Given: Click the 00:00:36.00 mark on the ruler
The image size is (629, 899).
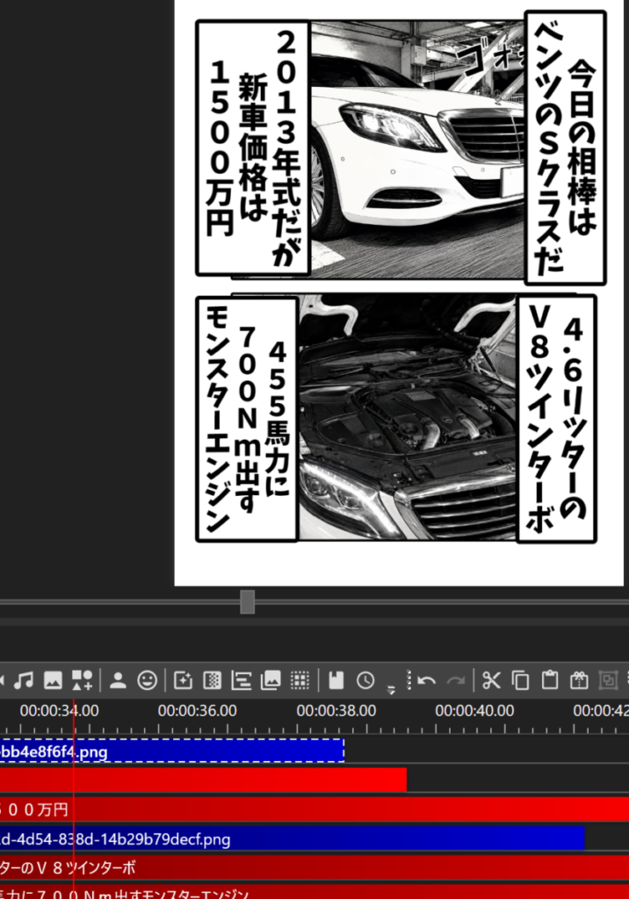Looking at the screenshot, I should [x=198, y=711].
